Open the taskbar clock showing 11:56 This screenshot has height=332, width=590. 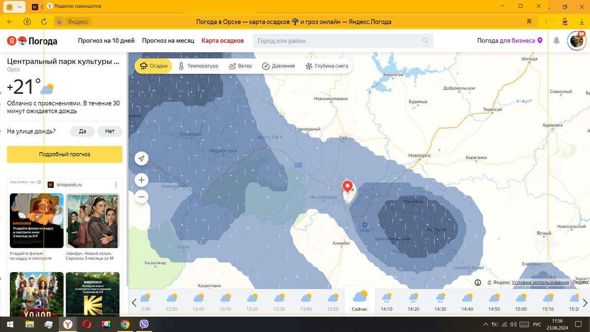point(557,325)
